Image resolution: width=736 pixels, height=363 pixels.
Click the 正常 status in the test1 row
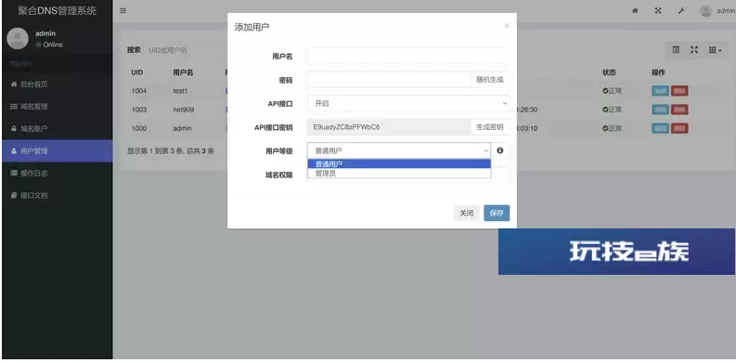(612, 91)
